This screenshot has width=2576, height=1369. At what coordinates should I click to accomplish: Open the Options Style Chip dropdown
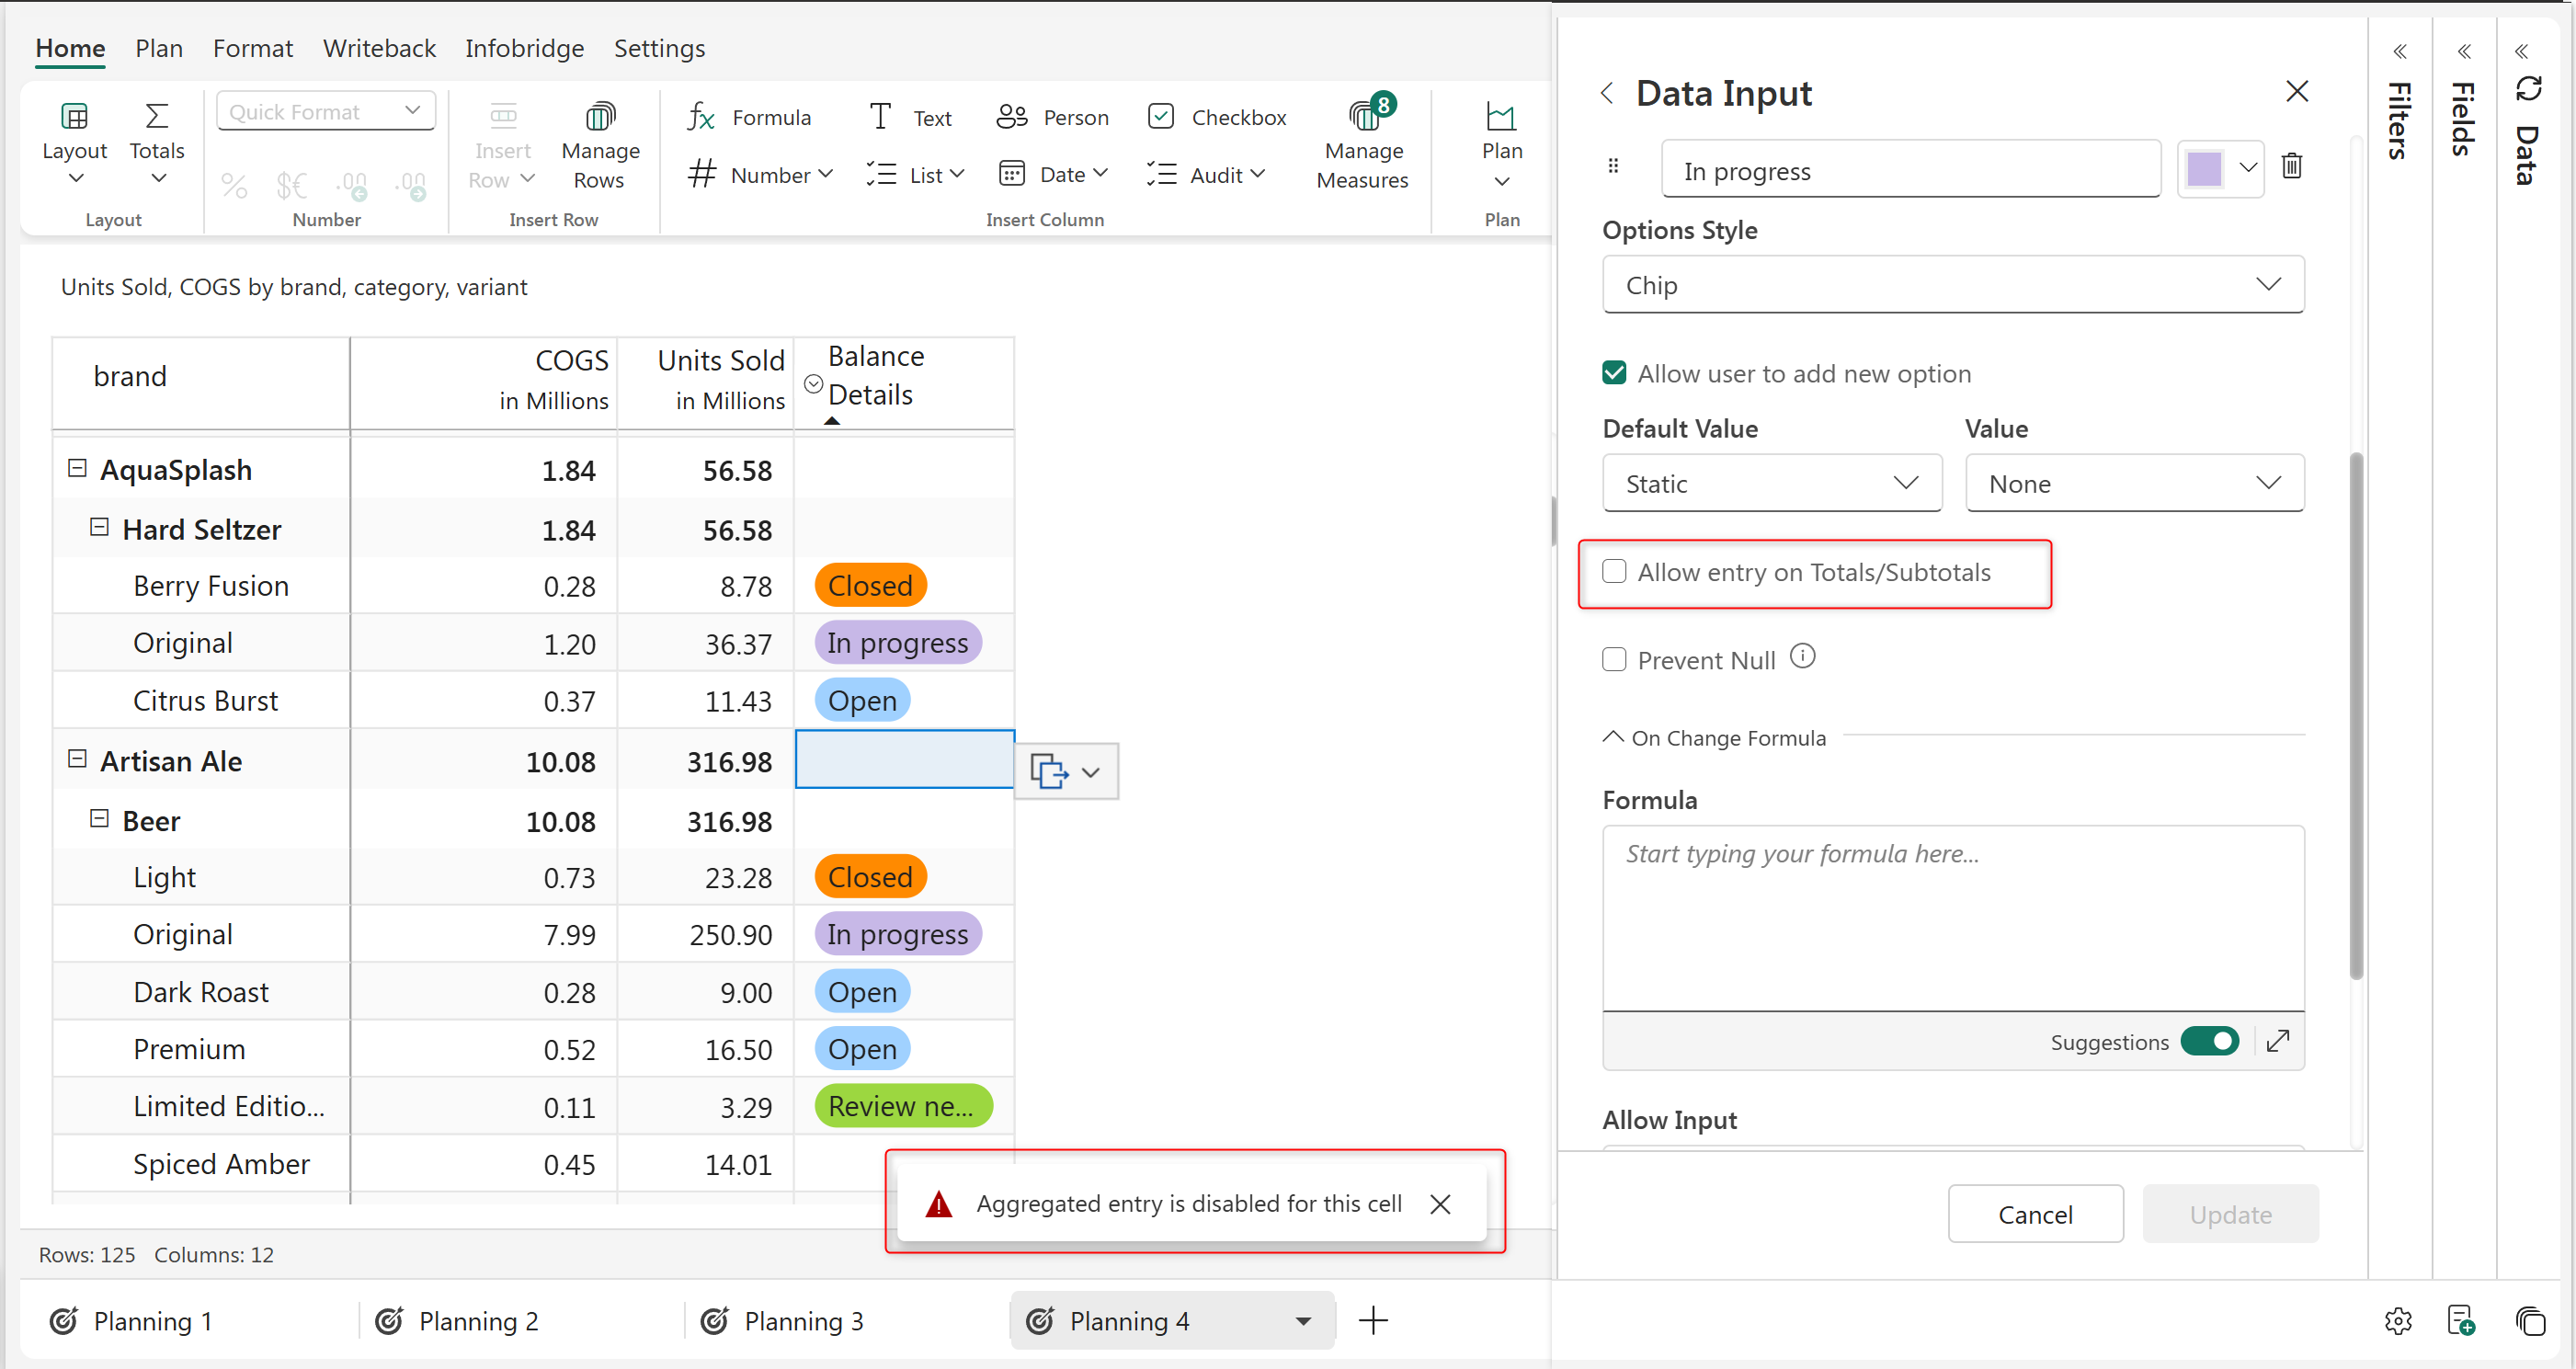tap(1953, 285)
